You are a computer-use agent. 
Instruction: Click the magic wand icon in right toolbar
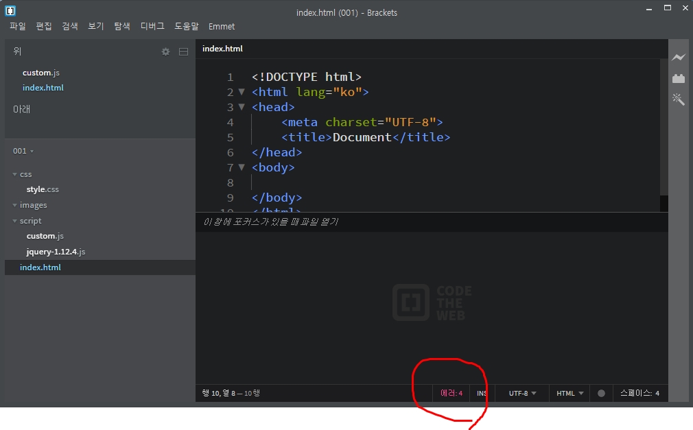pos(679,99)
